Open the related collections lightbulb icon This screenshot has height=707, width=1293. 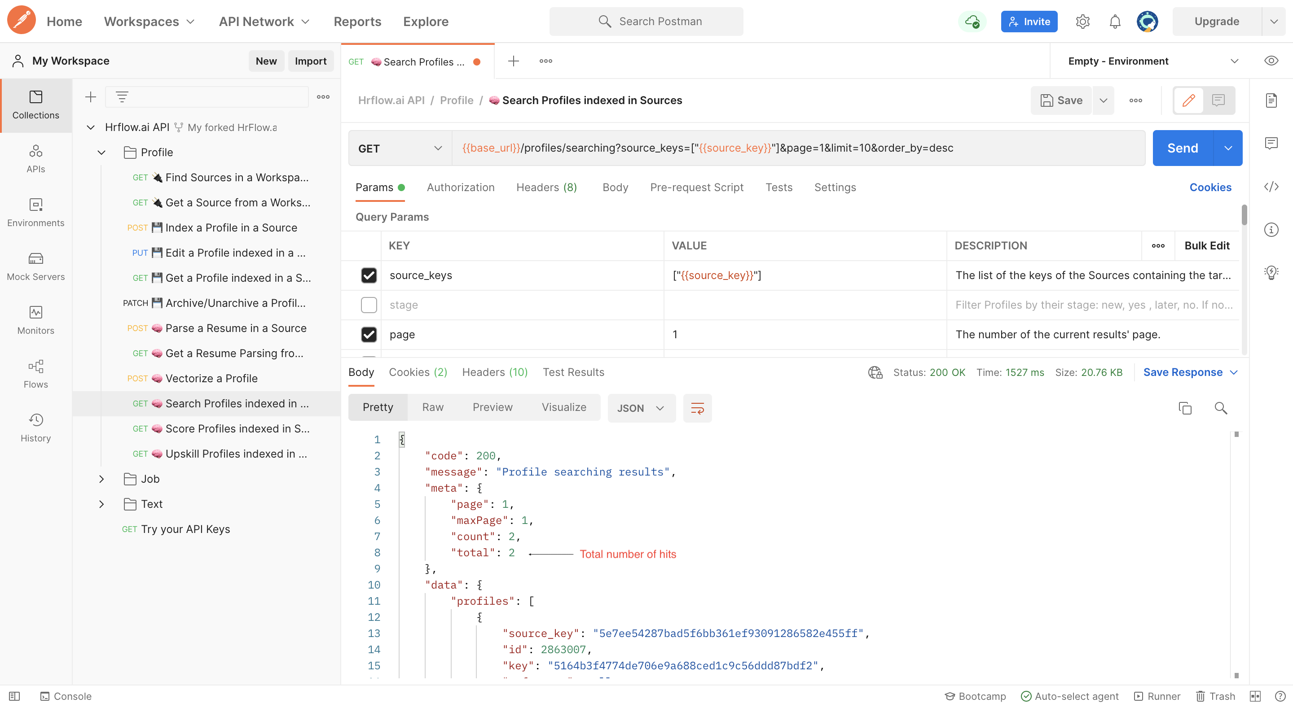click(1271, 272)
